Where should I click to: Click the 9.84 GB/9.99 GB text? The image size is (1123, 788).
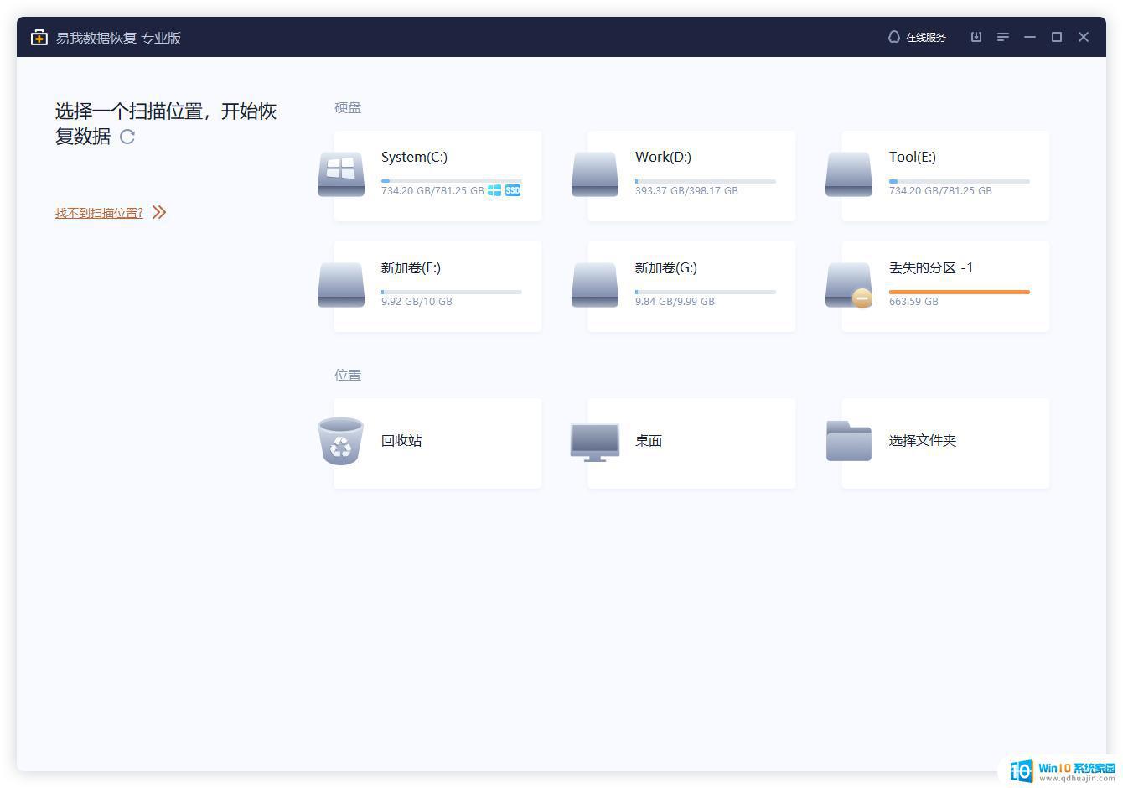click(x=675, y=302)
